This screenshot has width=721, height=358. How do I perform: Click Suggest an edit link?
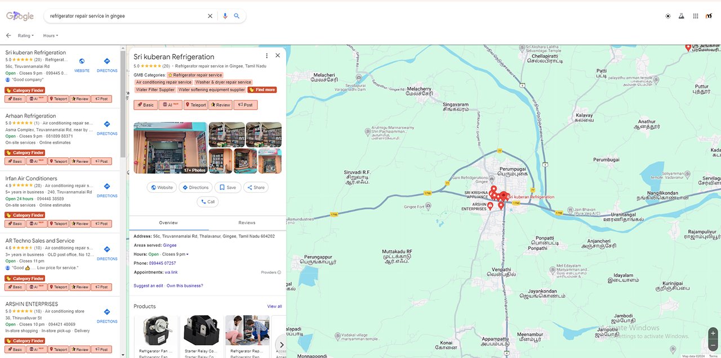click(148, 286)
